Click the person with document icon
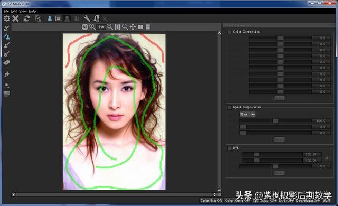Screen dimensions: 338x206 [96, 18]
